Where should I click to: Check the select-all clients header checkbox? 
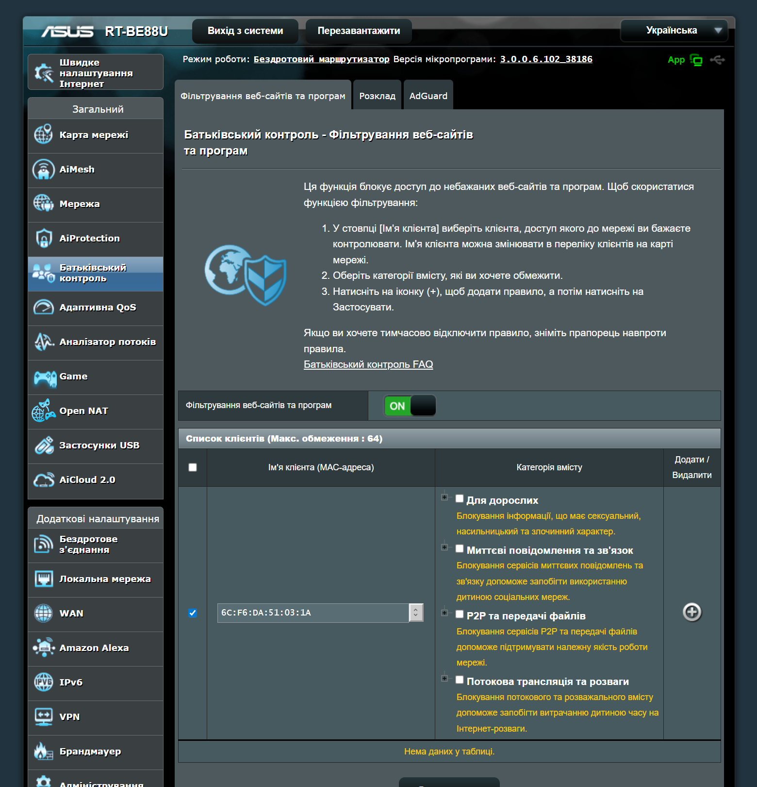pos(193,467)
